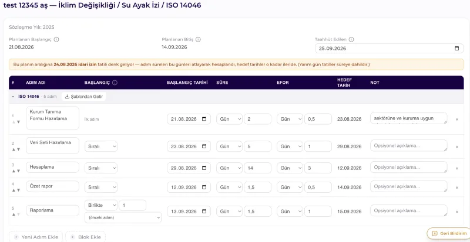The image size is (470, 242).
Task: Delete the Özet rapor row
Action: (457, 188)
